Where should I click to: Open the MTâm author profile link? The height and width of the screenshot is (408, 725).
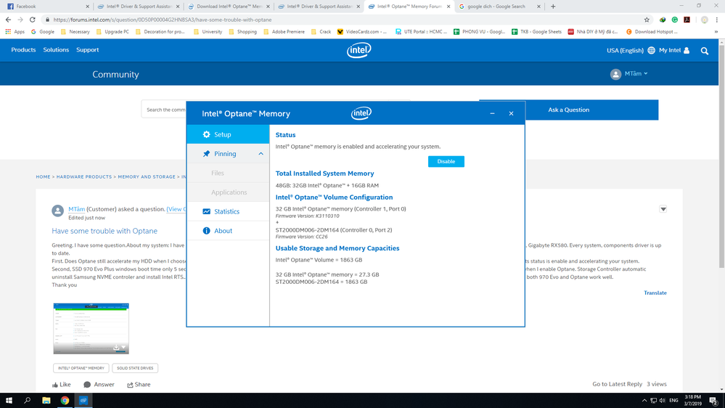[77, 209]
